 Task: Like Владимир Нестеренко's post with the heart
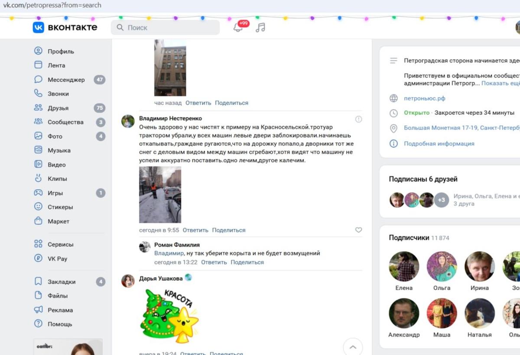coord(358,230)
